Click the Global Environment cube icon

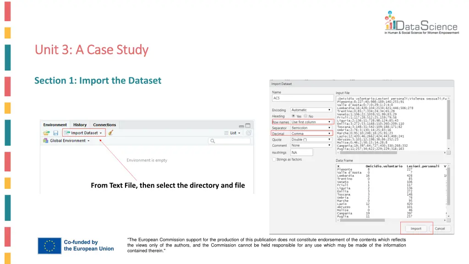coord(45,140)
